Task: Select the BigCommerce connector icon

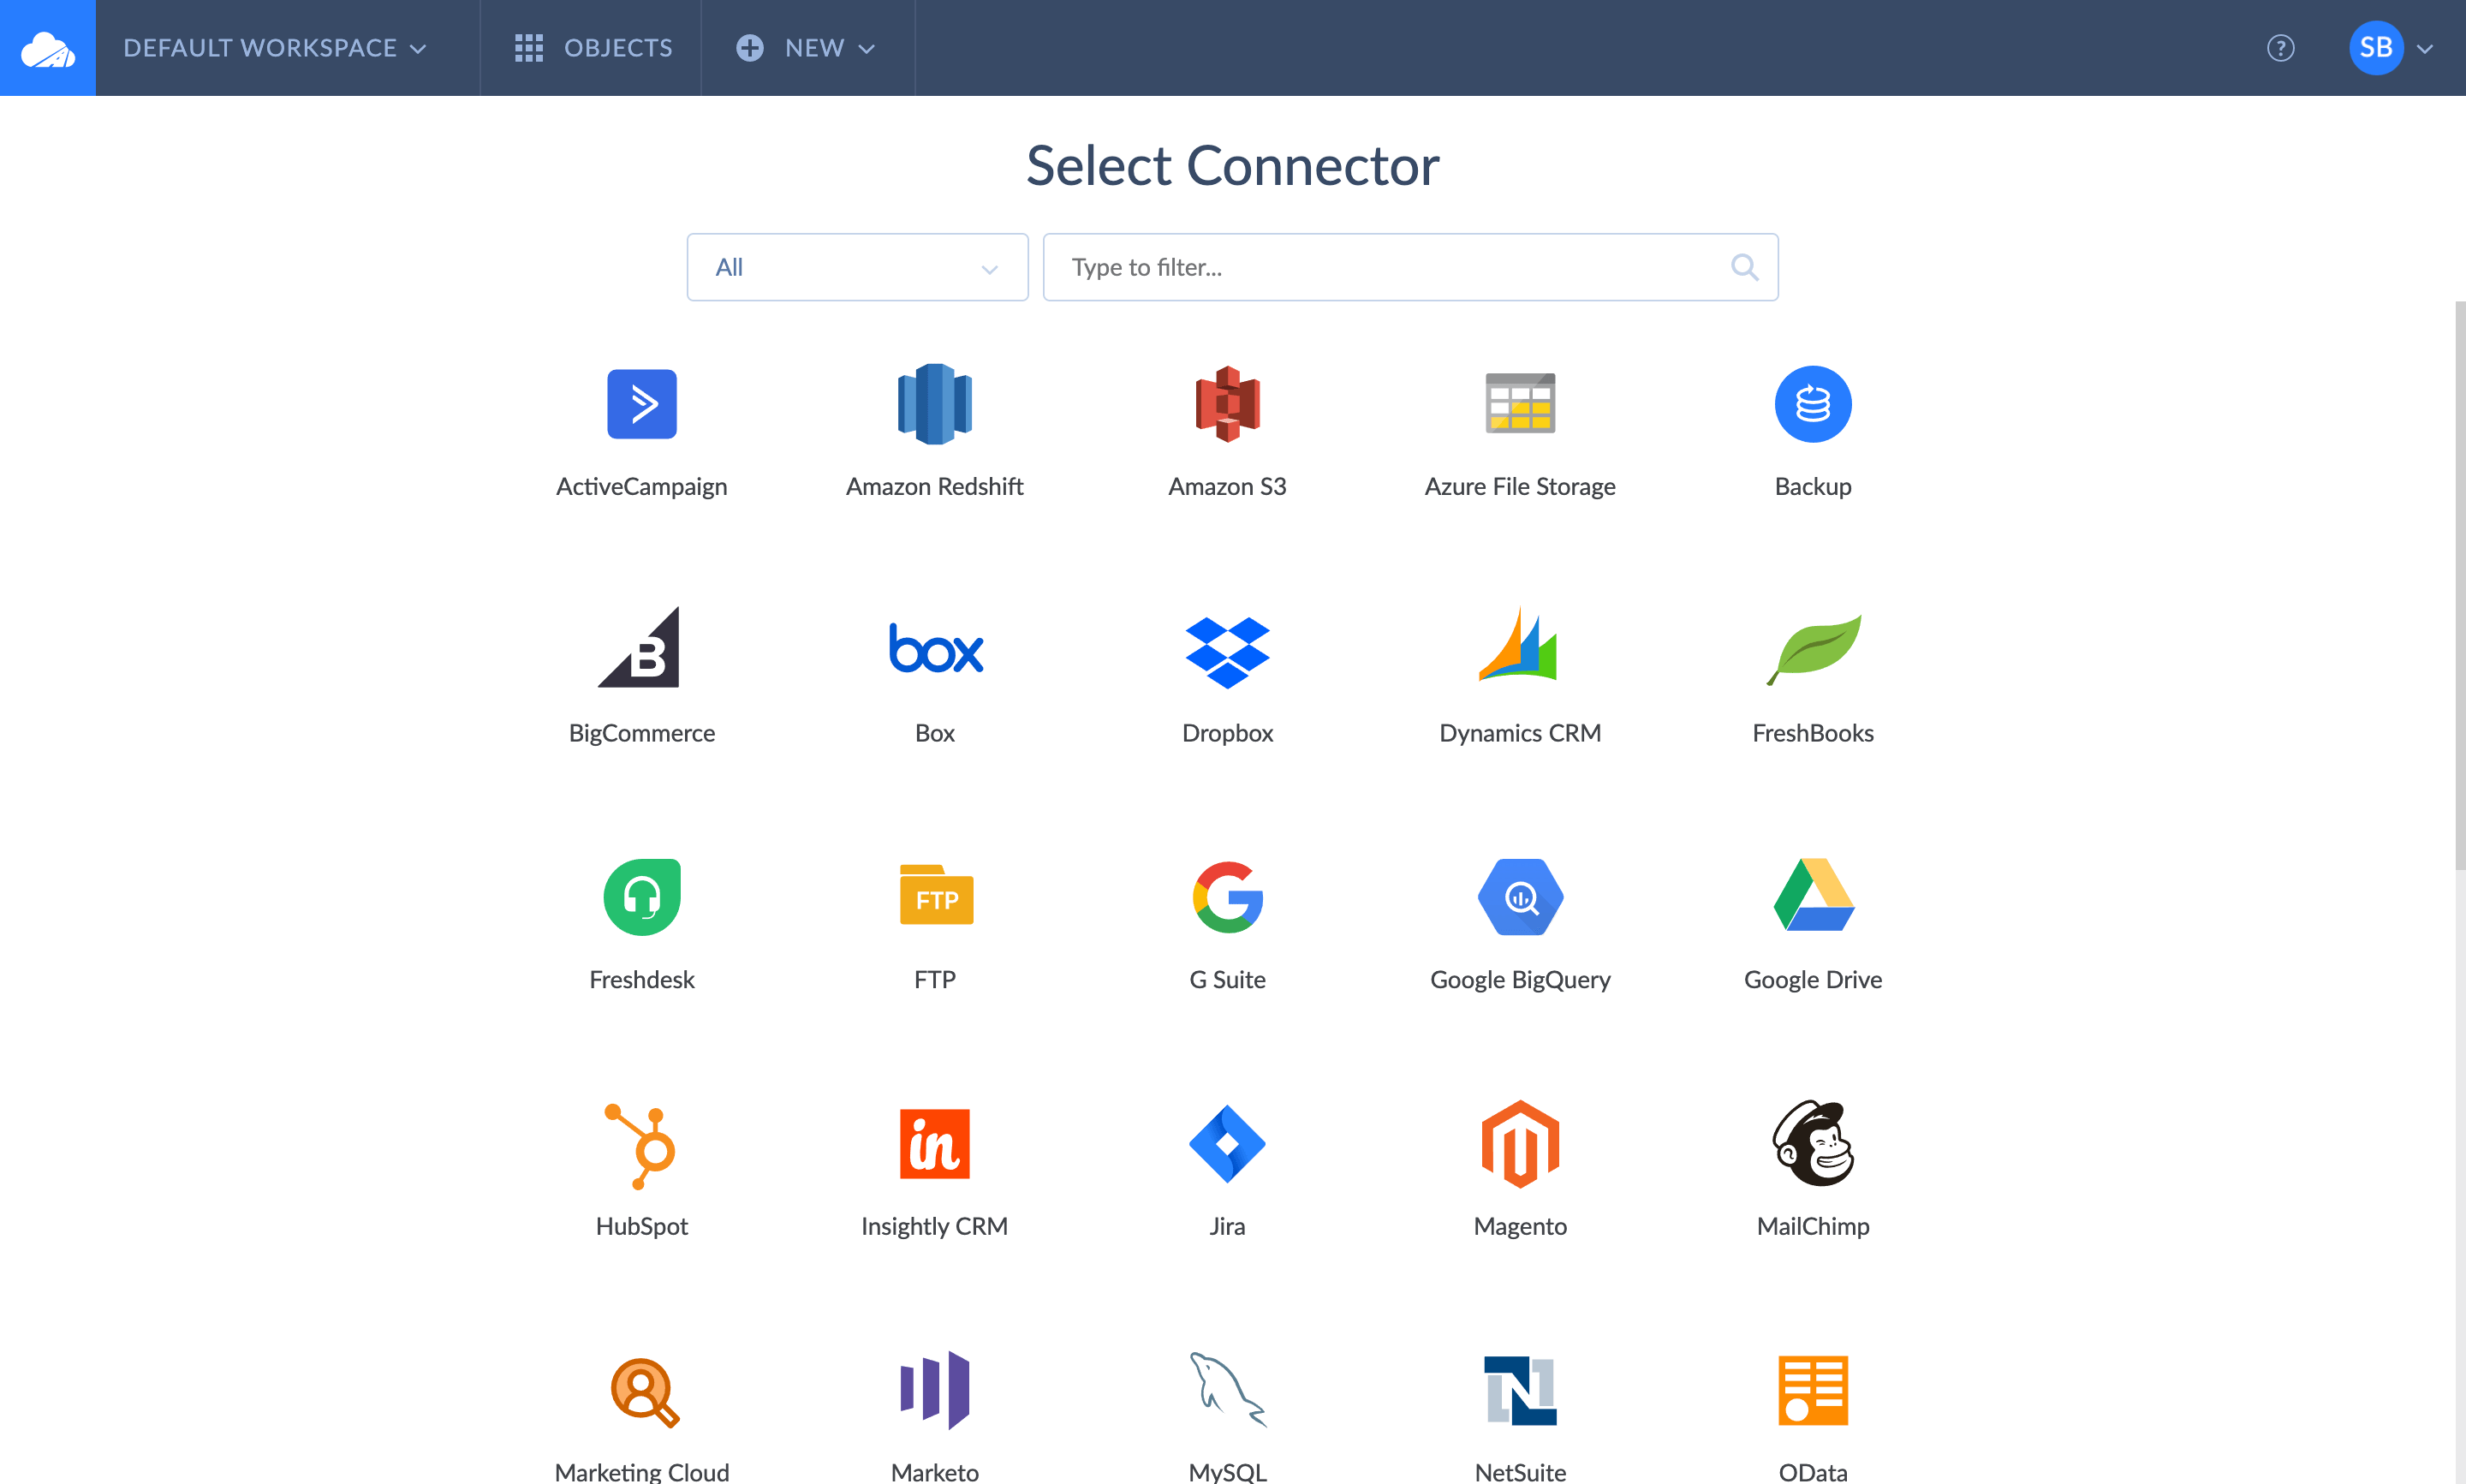Action: coord(640,647)
